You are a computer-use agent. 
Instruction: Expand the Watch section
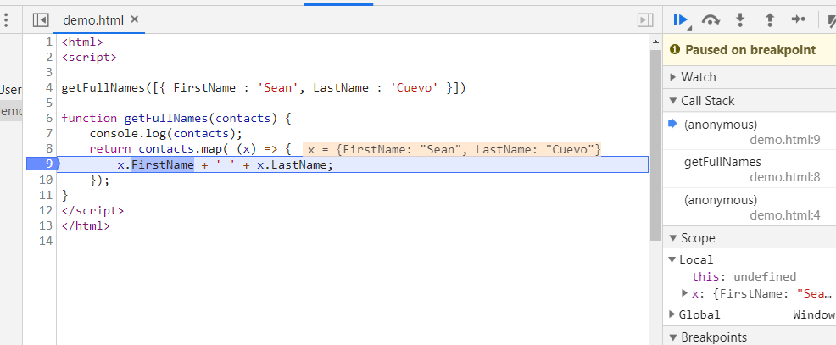pyautogui.click(x=750, y=77)
